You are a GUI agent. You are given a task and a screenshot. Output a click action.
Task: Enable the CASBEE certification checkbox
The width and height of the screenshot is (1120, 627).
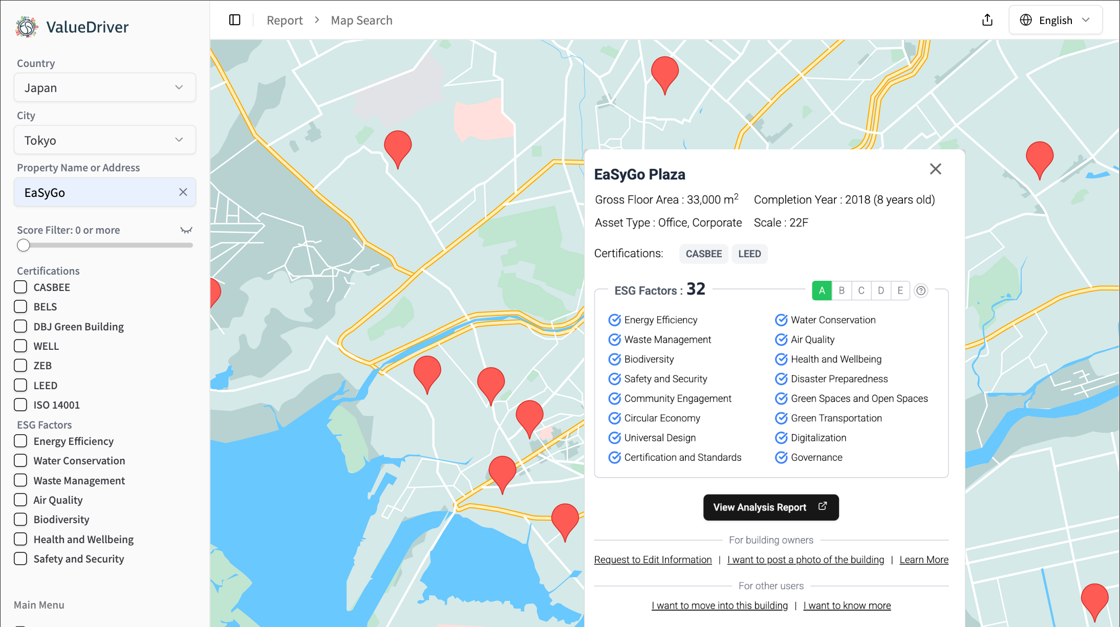(20, 287)
